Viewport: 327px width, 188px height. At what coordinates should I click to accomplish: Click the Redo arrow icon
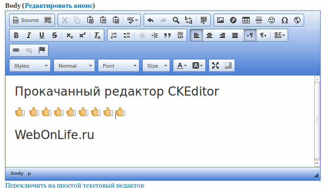tap(163, 20)
